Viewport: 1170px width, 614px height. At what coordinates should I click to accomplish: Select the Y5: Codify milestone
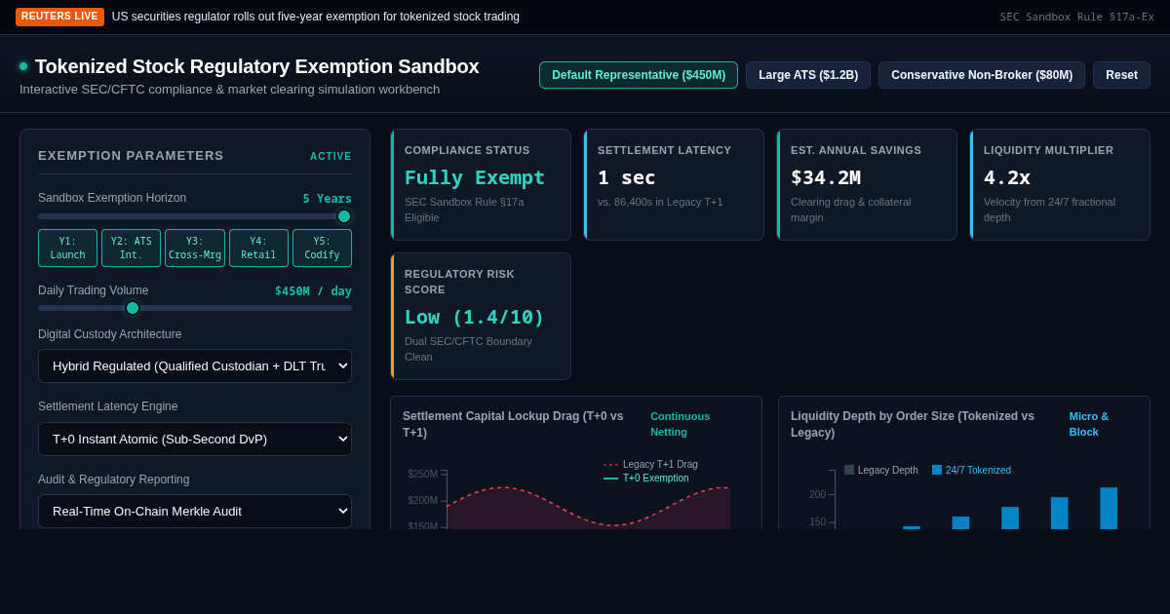tap(322, 249)
